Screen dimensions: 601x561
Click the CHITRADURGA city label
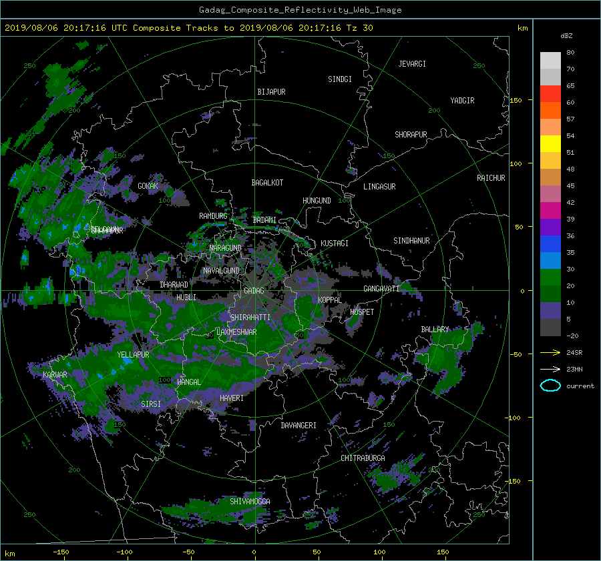point(363,458)
